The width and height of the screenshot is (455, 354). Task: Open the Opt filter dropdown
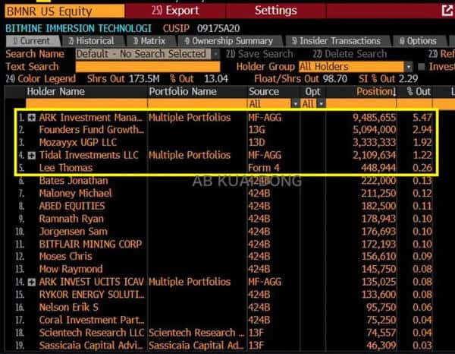tap(321, 103)
